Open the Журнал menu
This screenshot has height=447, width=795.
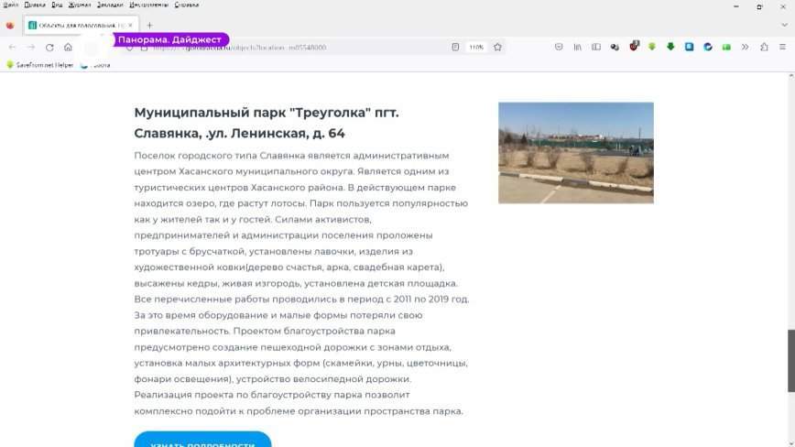tap(80, 5)
